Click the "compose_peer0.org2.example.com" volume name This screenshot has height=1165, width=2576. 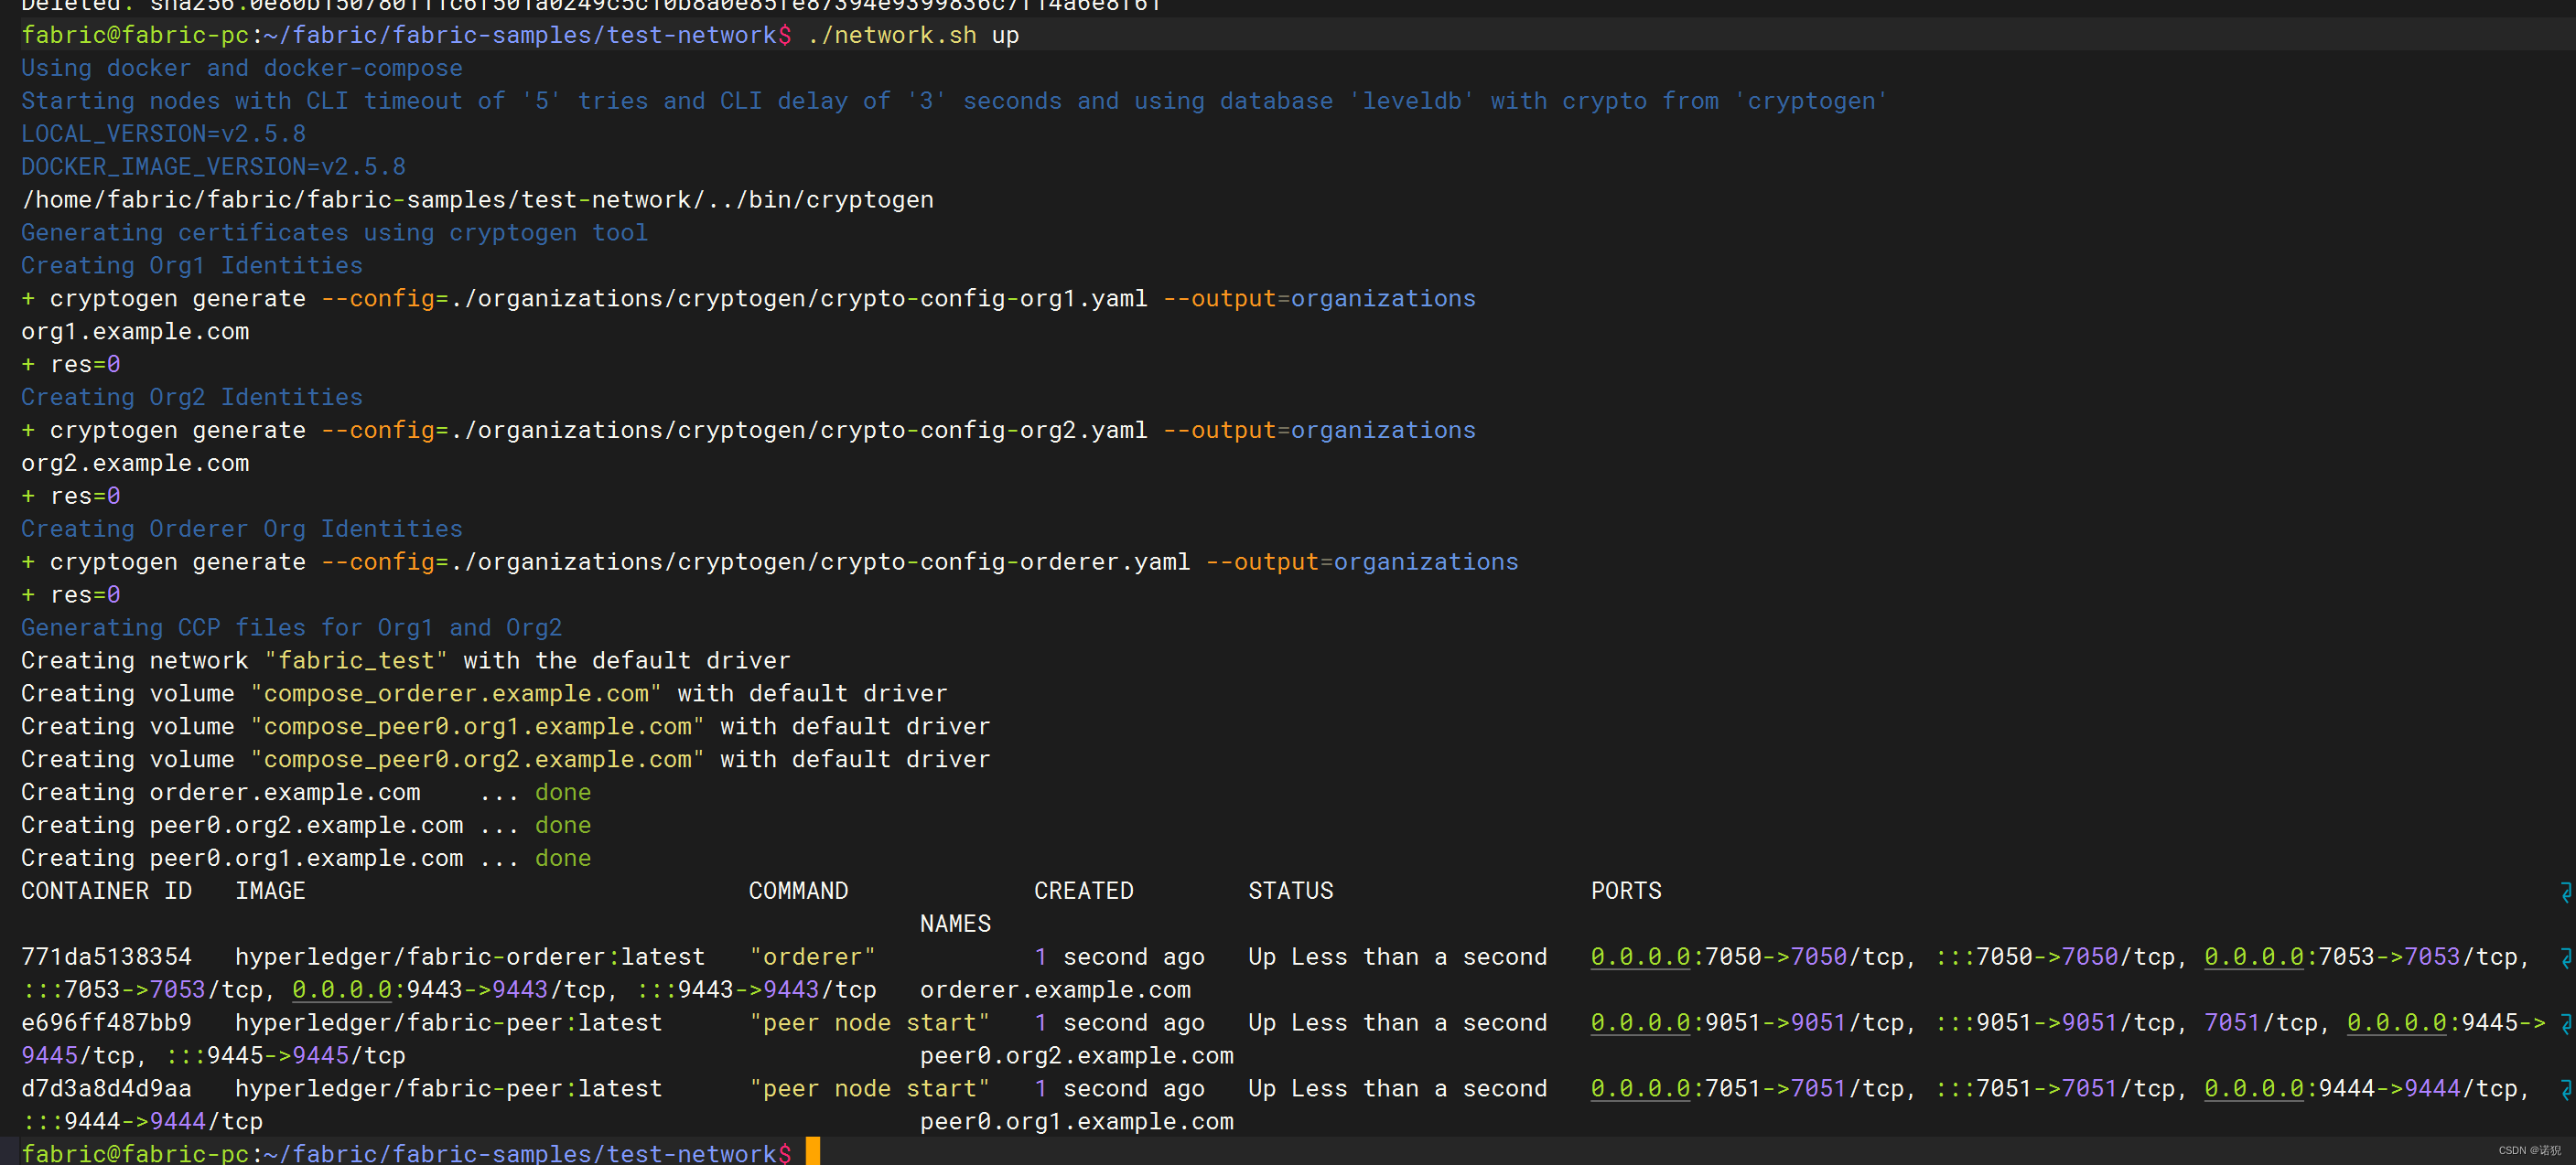pos(478,760)
